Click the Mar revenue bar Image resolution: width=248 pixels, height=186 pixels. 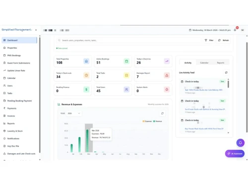coord(87,141)
